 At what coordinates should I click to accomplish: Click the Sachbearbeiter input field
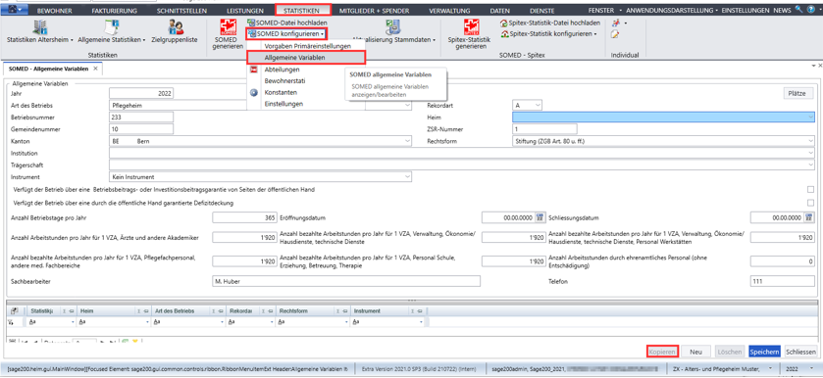point(346,281)
